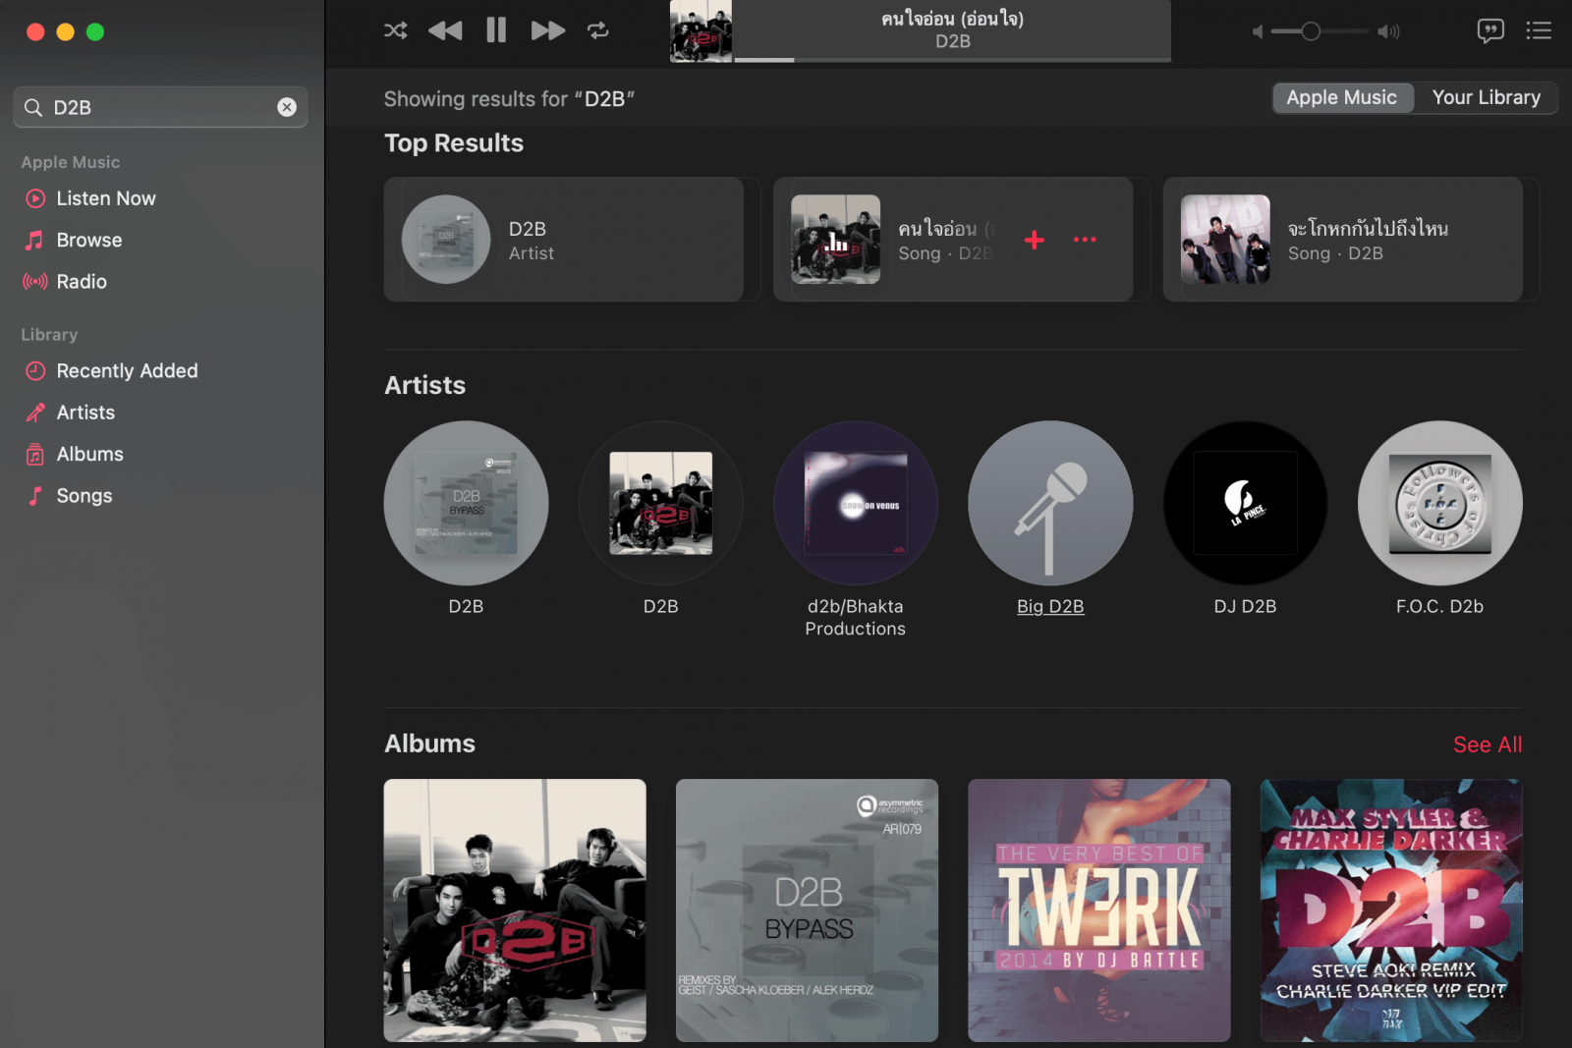The height and width of the screenshot is (1048, 1572).
Task: Open the Big D2B artist link
Action: coord(1049,606)
